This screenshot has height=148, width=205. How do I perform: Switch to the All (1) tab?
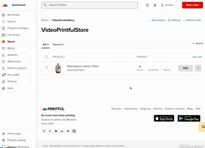click(x=46, y=45)
